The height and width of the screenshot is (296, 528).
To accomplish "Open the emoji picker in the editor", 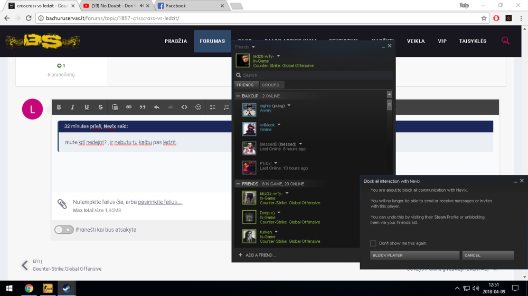I will pyautogui.click(x=198, y=107).
